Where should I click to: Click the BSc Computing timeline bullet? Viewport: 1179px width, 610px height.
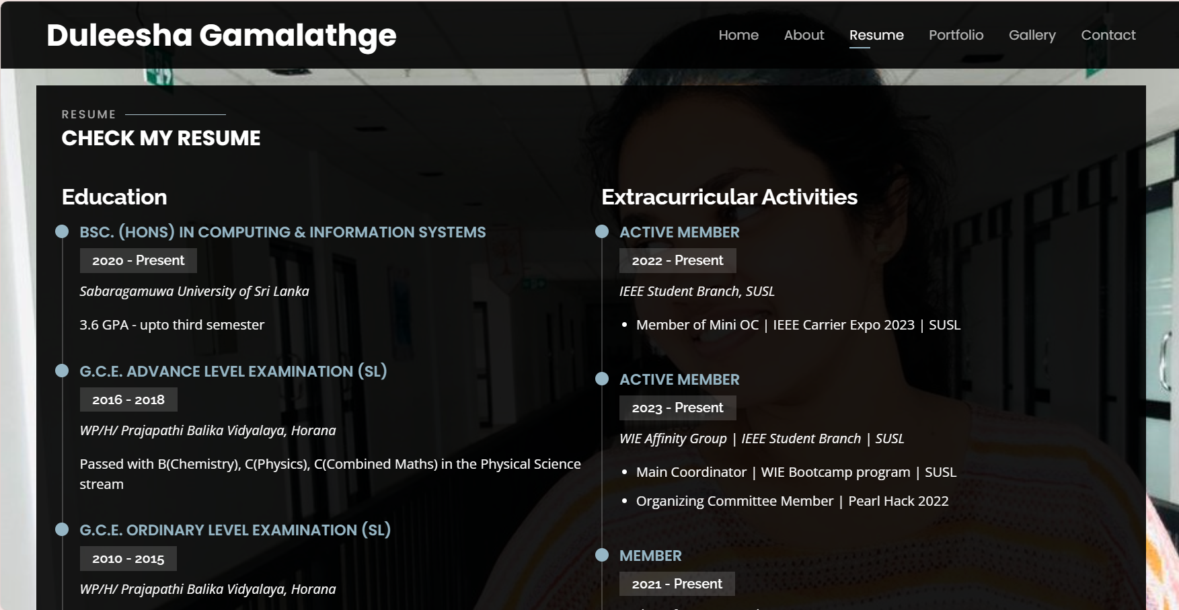[x=62, y=231]
